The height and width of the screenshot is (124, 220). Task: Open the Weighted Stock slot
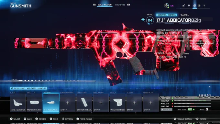tap(117, 103)
